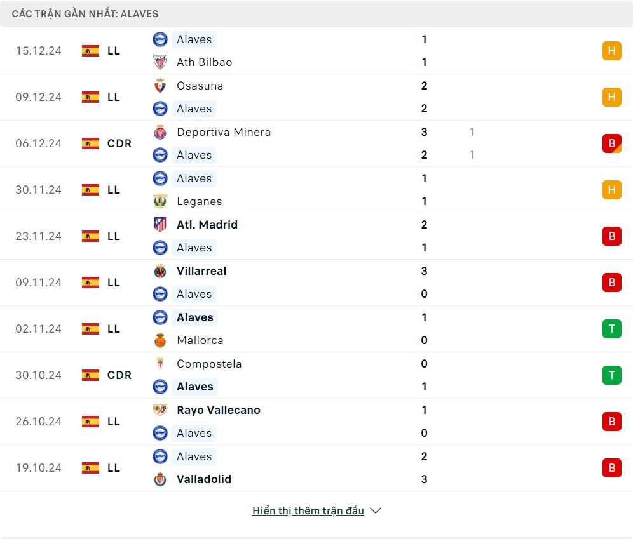Open the Villarreal team name link
633x539 pixels.
pyautogui.click(x=201, y=271)
